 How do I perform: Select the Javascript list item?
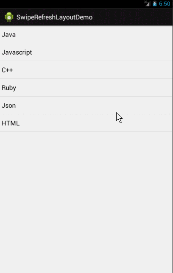click(x=86, y=52)
